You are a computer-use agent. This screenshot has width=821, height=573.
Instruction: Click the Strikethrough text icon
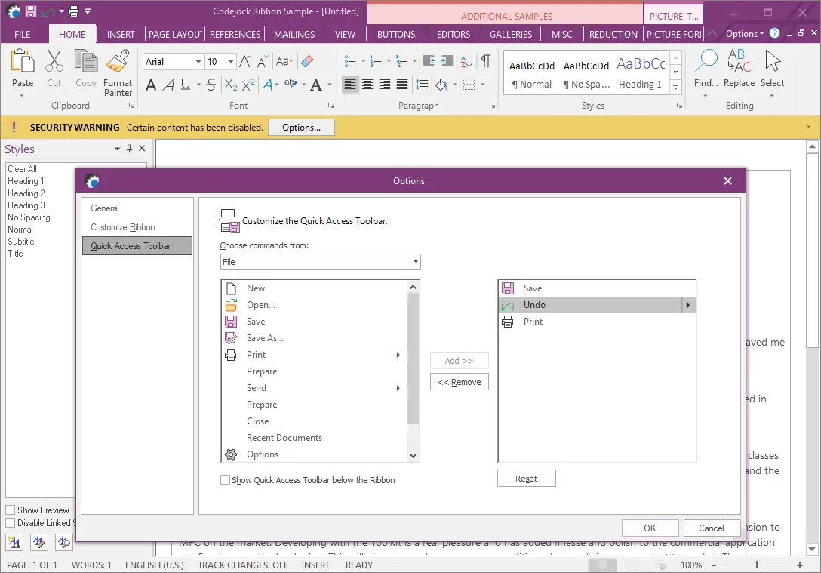coord(211,85)
